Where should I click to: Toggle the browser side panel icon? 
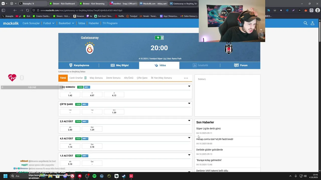coord(3,10)
